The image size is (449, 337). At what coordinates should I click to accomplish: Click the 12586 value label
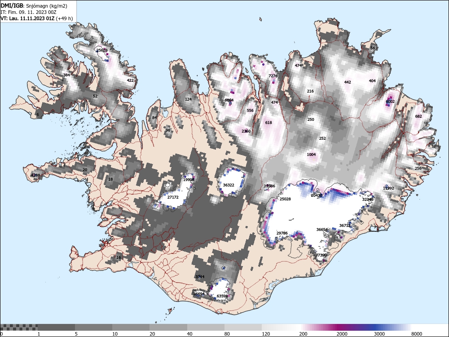(269, 186)
